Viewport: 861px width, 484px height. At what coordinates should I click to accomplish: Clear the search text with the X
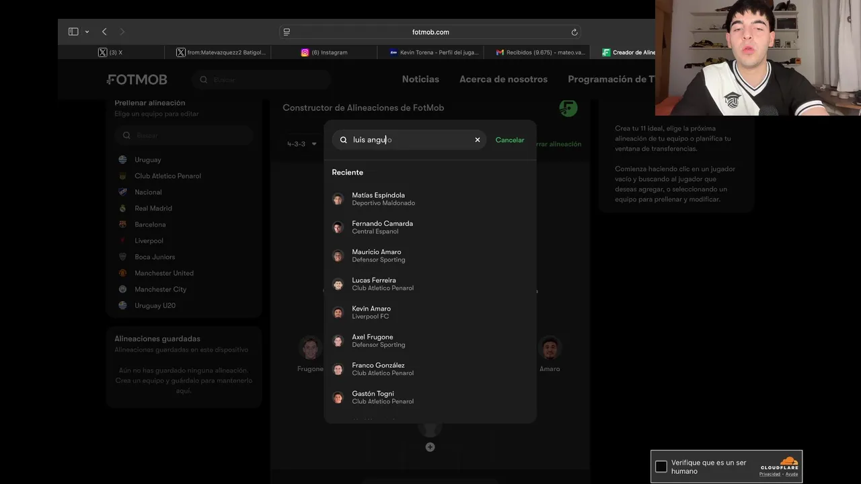coord(478,140)
